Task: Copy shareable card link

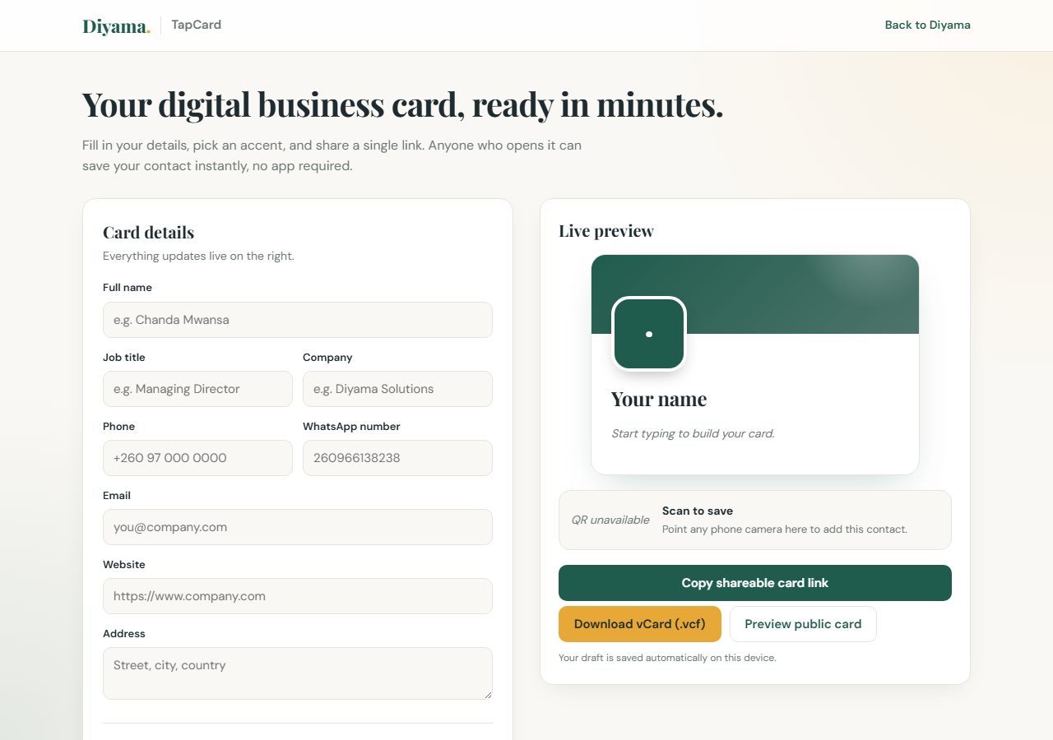Action: pyautogui.click(x=755, y=583)
